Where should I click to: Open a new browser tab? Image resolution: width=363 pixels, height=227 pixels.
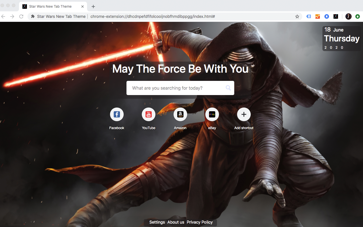[93, 6]
